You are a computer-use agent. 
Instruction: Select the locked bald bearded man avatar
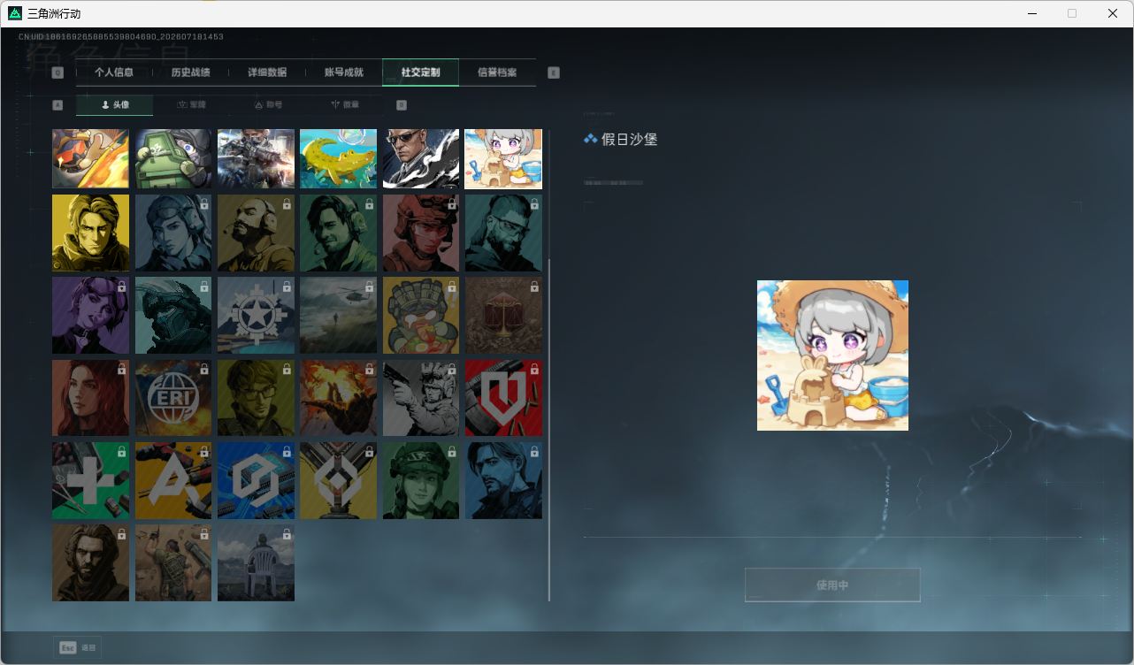[x=256, y=233]
